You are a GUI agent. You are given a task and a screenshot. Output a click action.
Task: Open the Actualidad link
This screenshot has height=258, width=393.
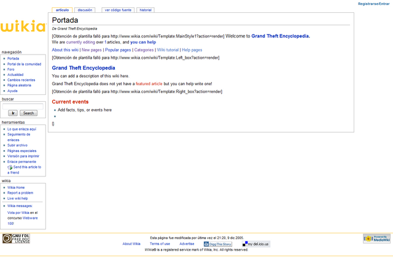click(x=15, y=75)
